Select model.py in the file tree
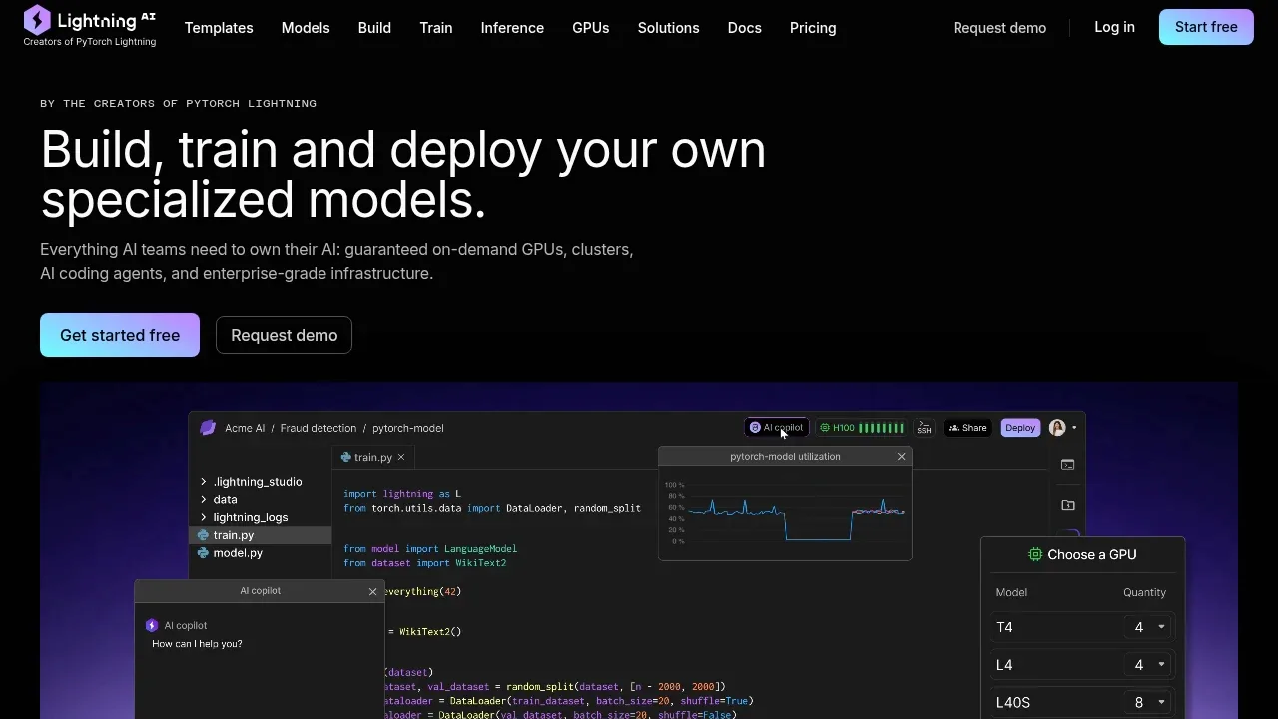 pos(238,553)
